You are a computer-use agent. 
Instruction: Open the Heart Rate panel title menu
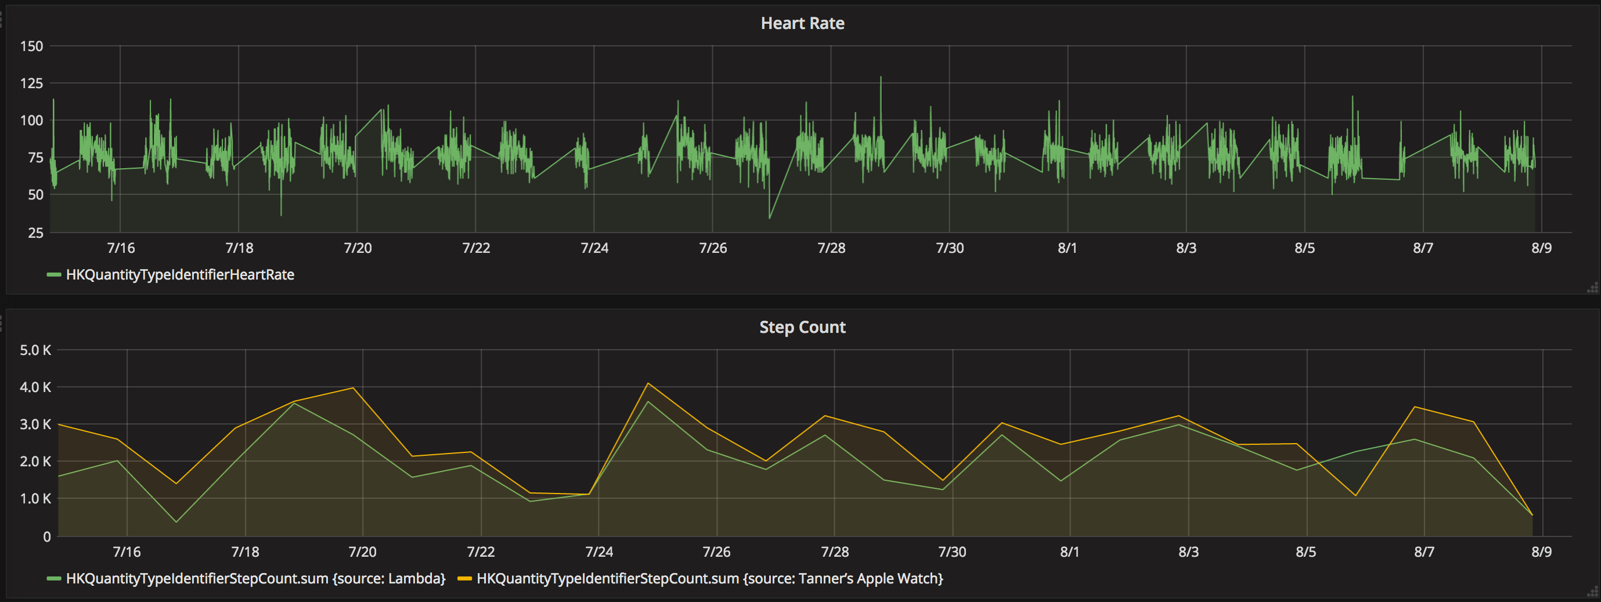coord(802,23)
